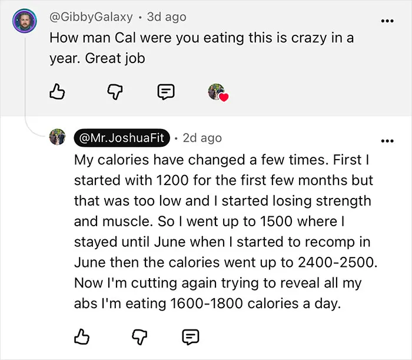This screenshot has width=412, height=360.
Task: Visit the @GibbyGalaxy channel link
Action: click(x=91, y=17)
